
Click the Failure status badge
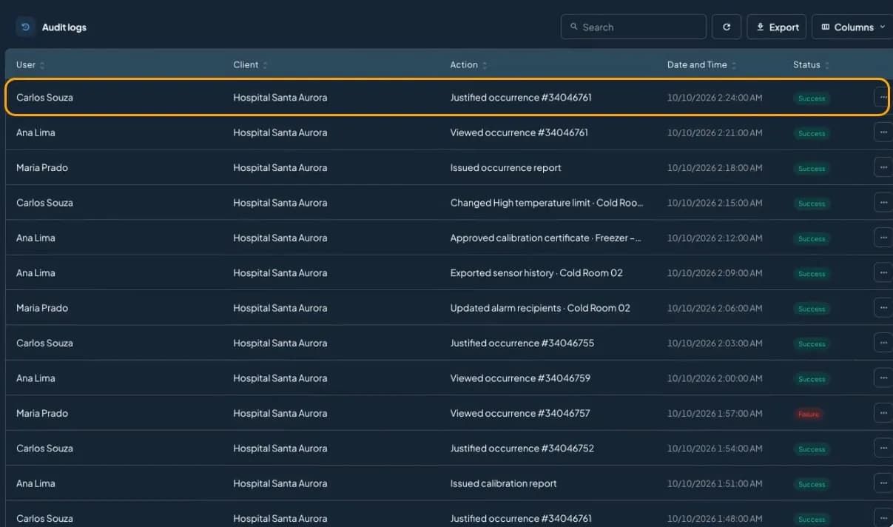pyautogui.click(x=809, y=414)
